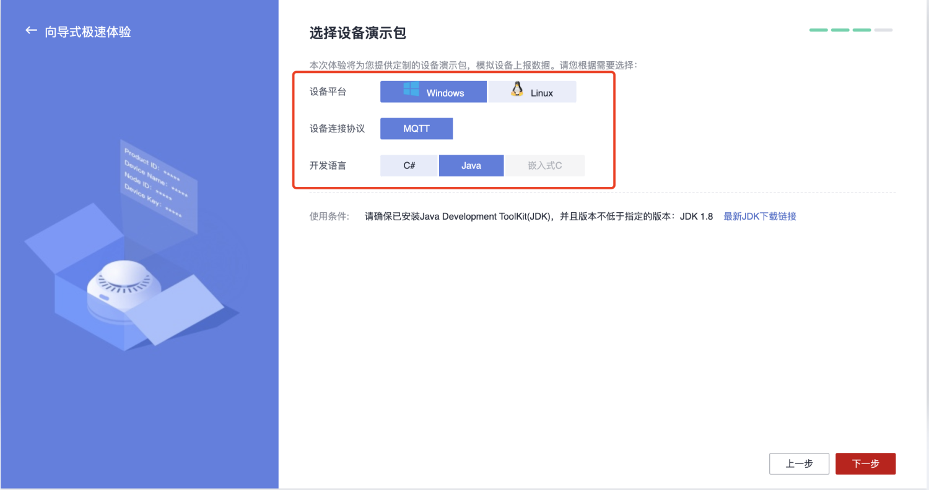This screenshot has height=490, width=929.
Task: Pick Java as the development language
Action: point(471,166)
